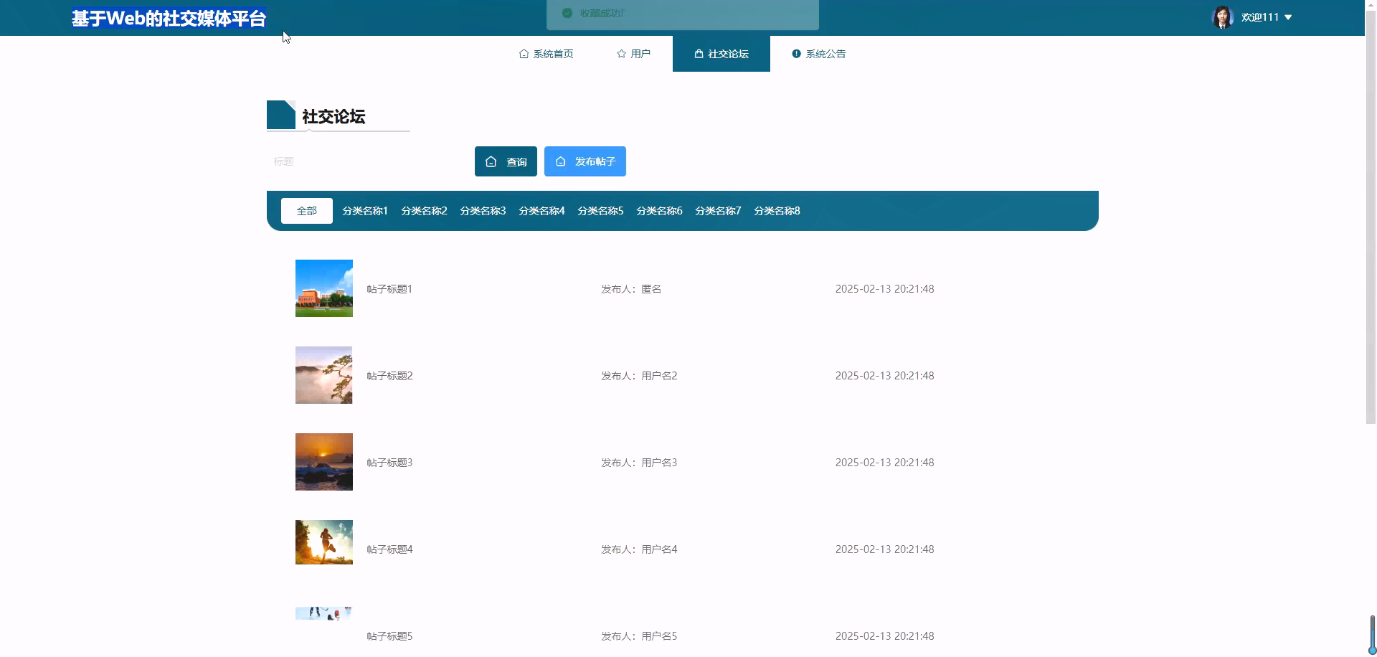Viewport: 1377px width, 657px height.
Task: Click the 发布帖子 button
Action: [x=585, y=161]
